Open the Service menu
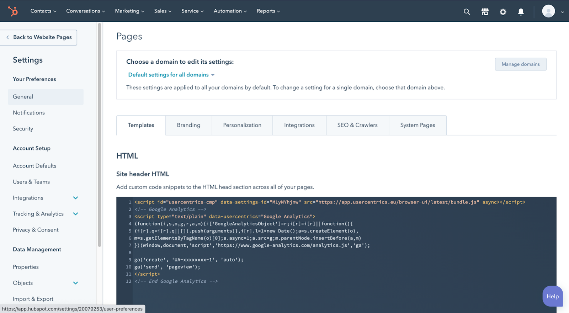This screenshot has width=569, height=313. [192, 11]
